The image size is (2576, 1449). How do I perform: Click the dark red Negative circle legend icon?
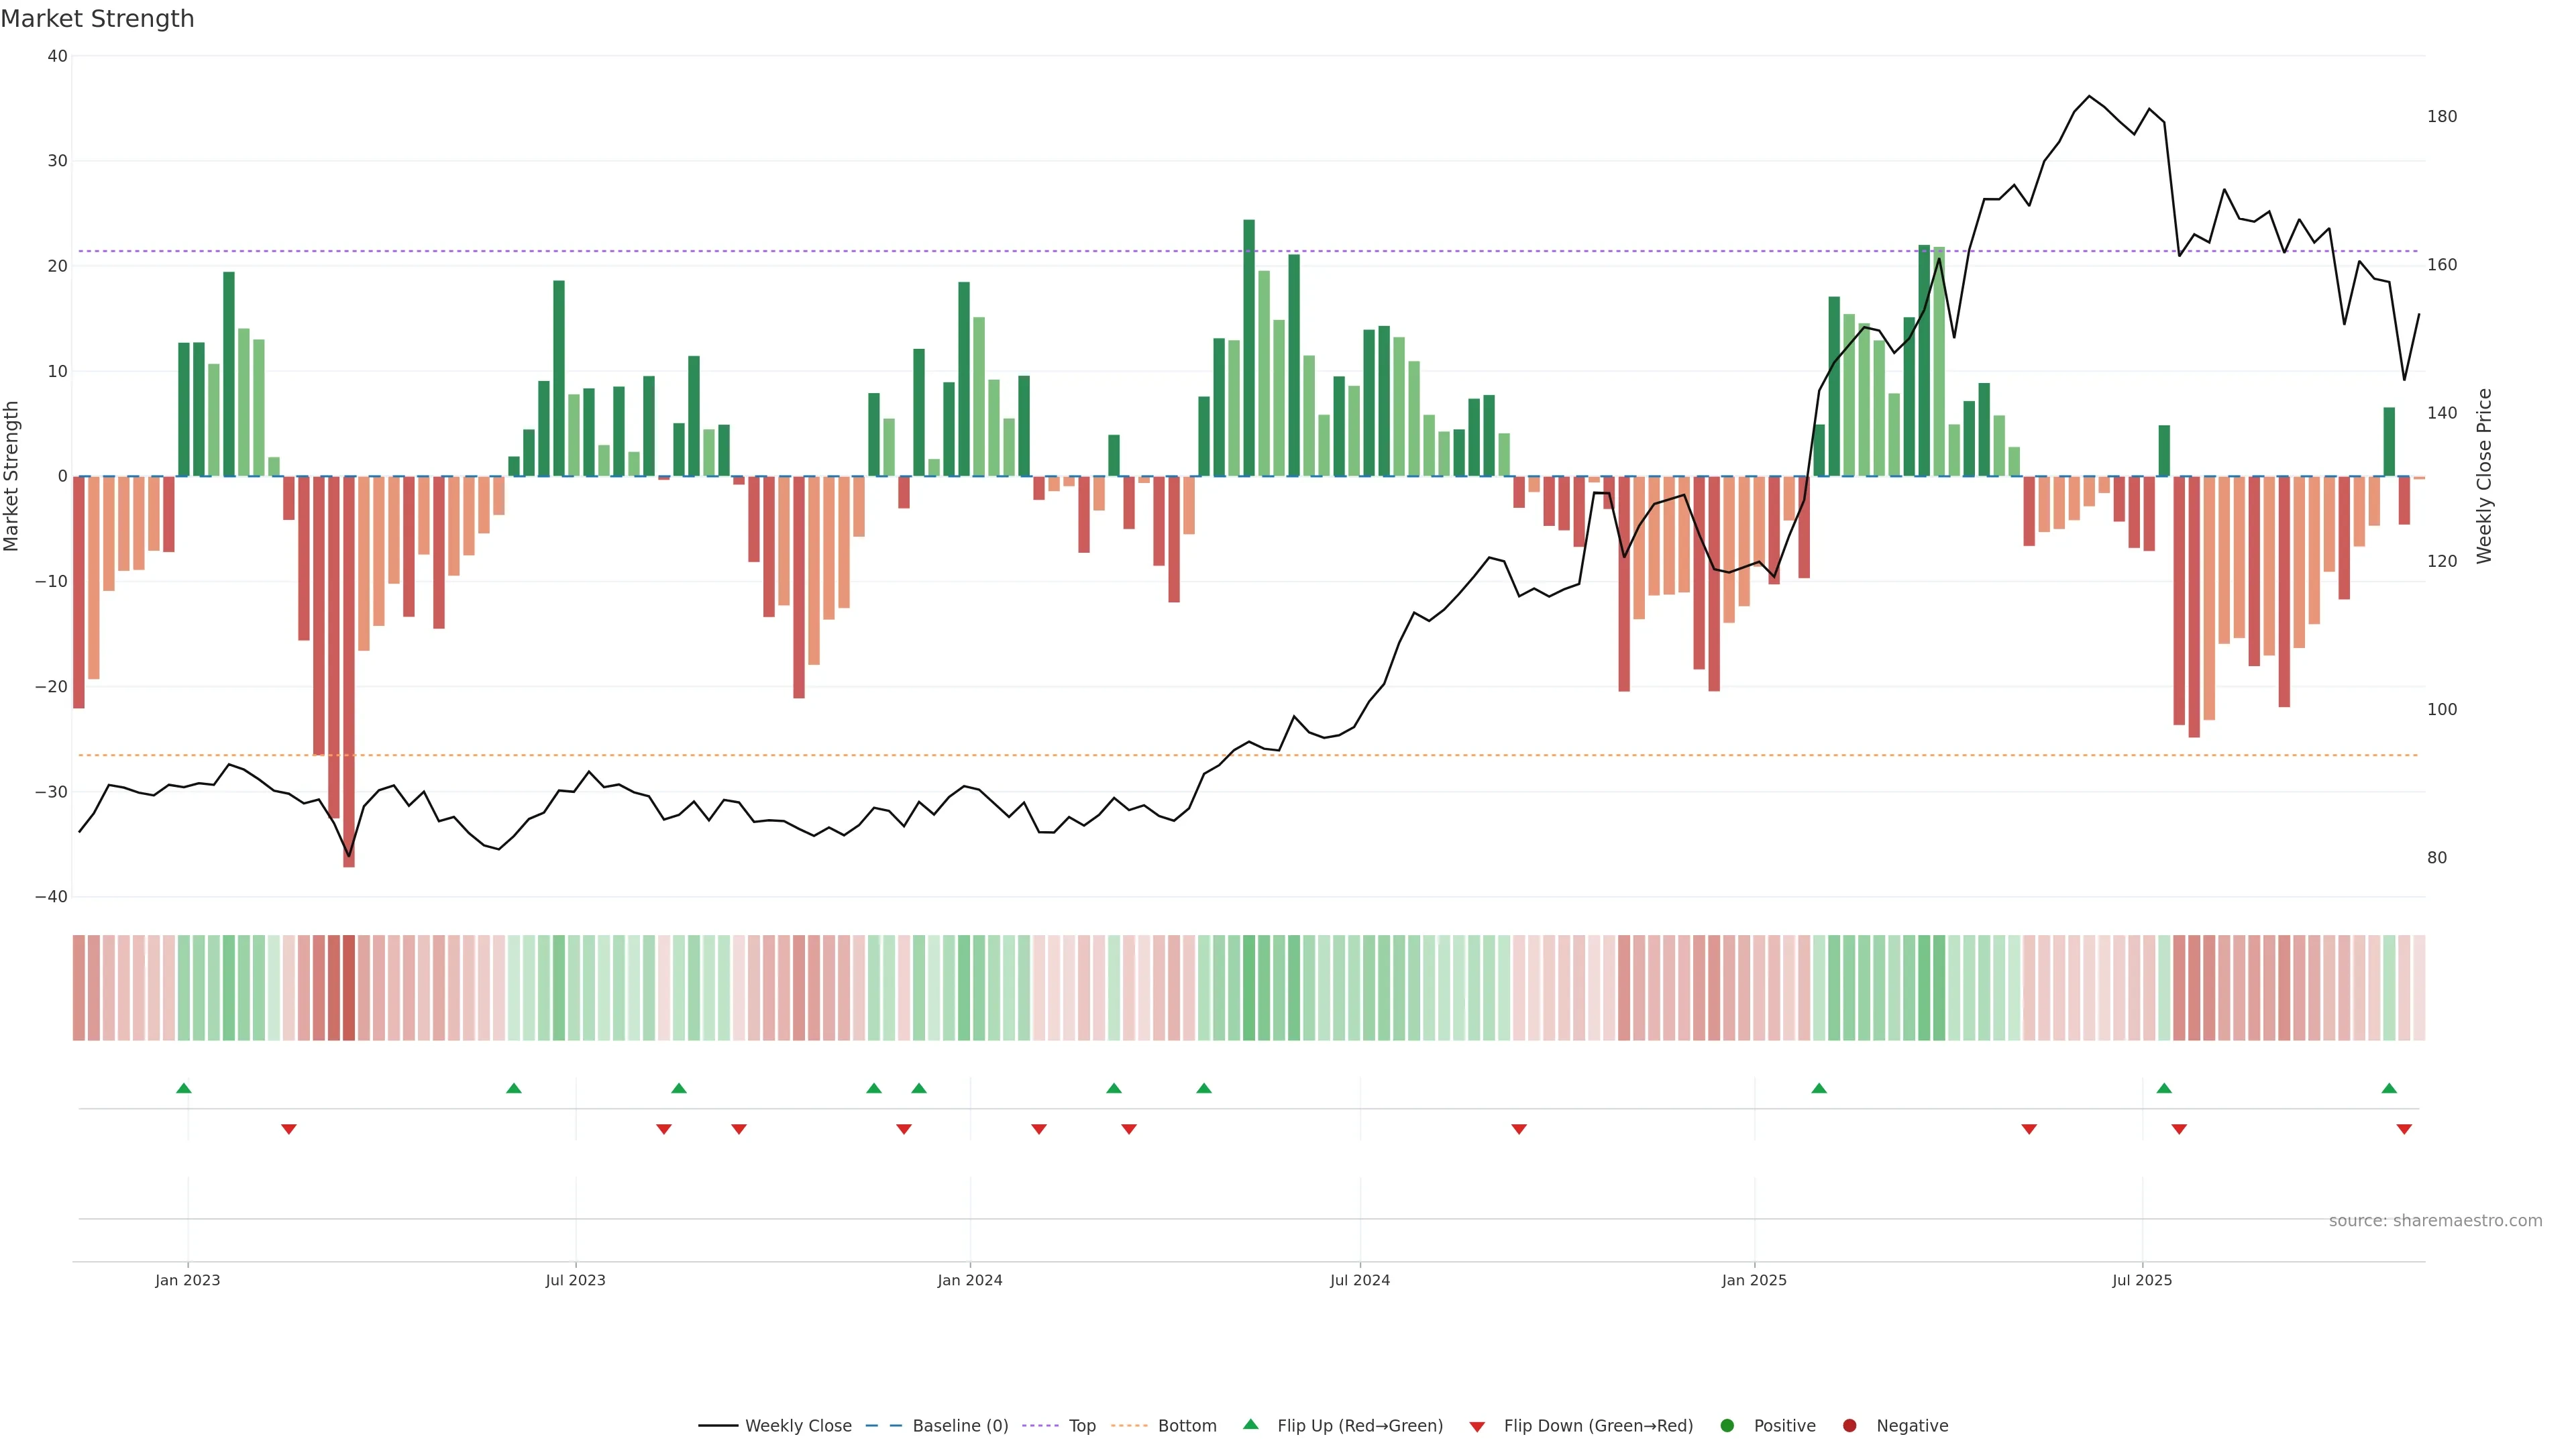pos(1849,1426)
